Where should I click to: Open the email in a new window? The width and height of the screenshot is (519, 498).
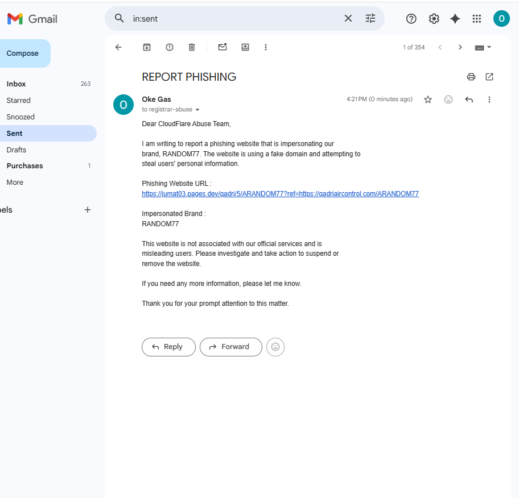489,77
